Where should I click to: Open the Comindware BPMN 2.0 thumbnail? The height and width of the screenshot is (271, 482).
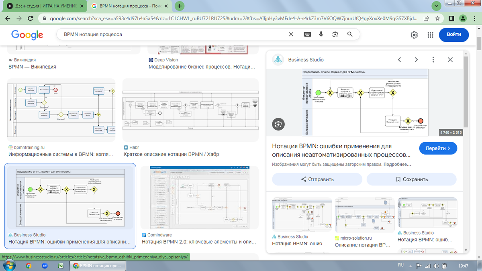(x=200, y=198)
